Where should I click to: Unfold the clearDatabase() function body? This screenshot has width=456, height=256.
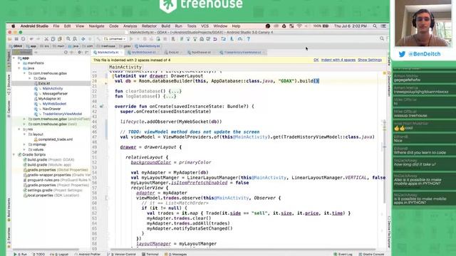pos(175,91)
